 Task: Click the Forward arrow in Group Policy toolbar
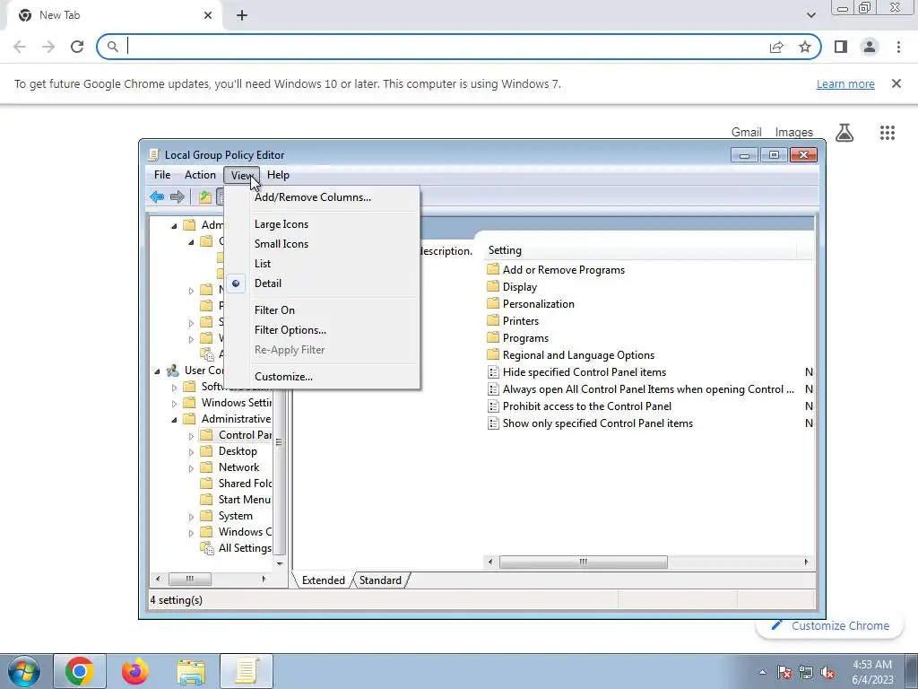coord(177,196)
